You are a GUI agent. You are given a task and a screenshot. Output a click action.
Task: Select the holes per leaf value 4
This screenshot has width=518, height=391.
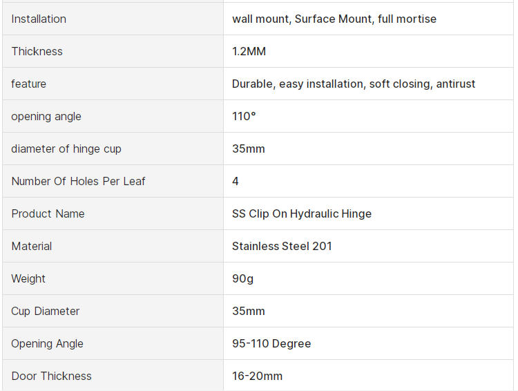236,181
